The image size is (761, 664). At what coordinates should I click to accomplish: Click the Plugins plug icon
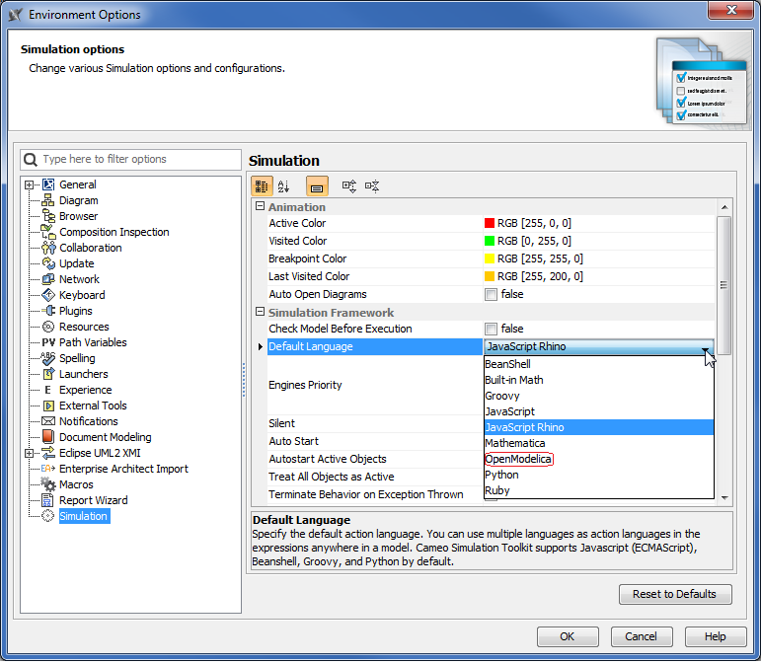tap(48, 312)
